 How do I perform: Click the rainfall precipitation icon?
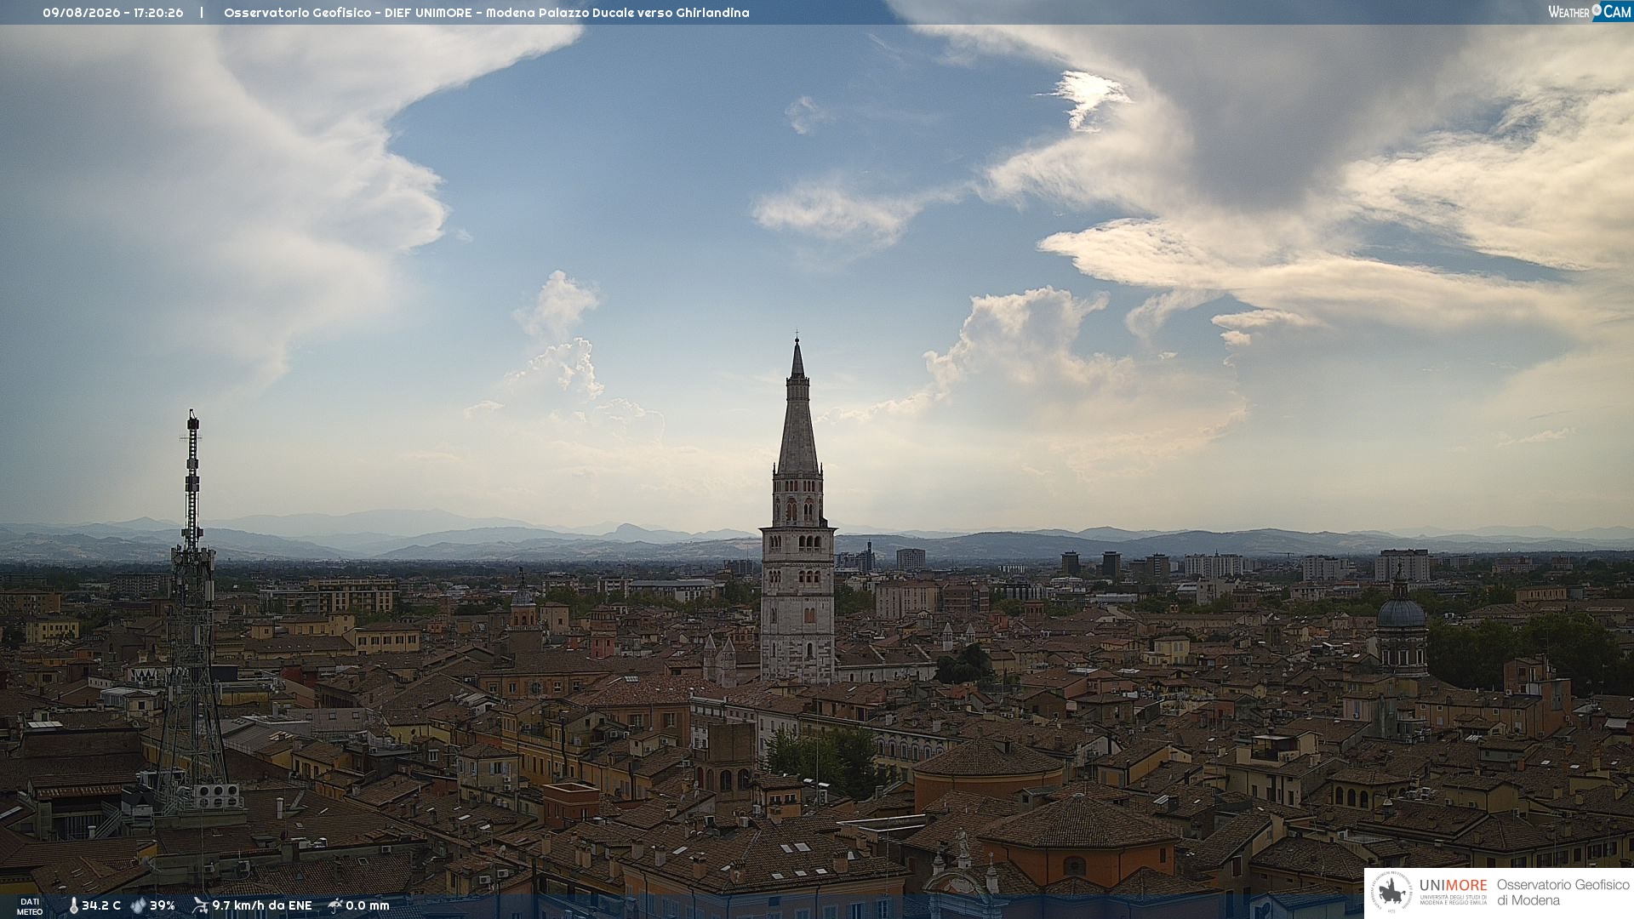335,905
